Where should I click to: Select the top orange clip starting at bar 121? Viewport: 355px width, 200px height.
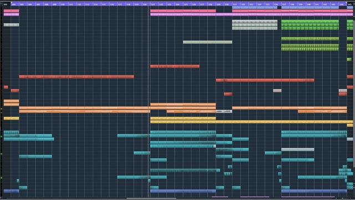pos(183,104)
